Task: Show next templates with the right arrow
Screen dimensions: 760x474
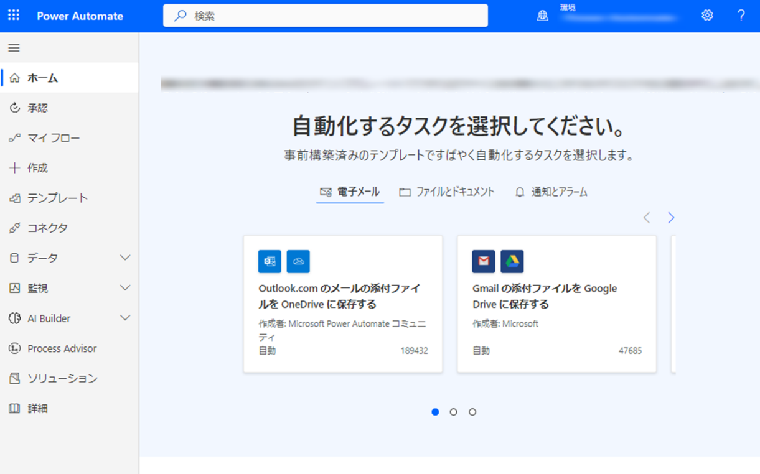Action: [x=671, y=218]
